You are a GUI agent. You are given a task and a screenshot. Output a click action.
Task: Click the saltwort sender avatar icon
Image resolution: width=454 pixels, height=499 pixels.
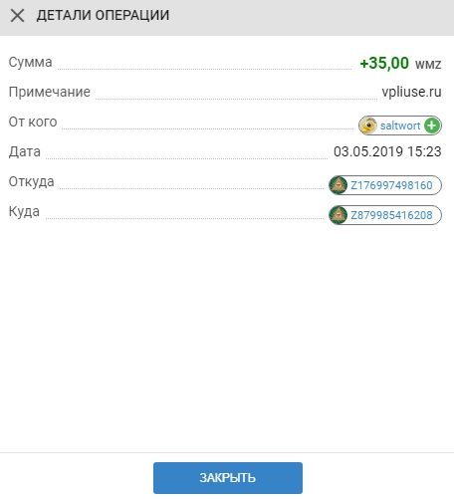pos(368,125)
